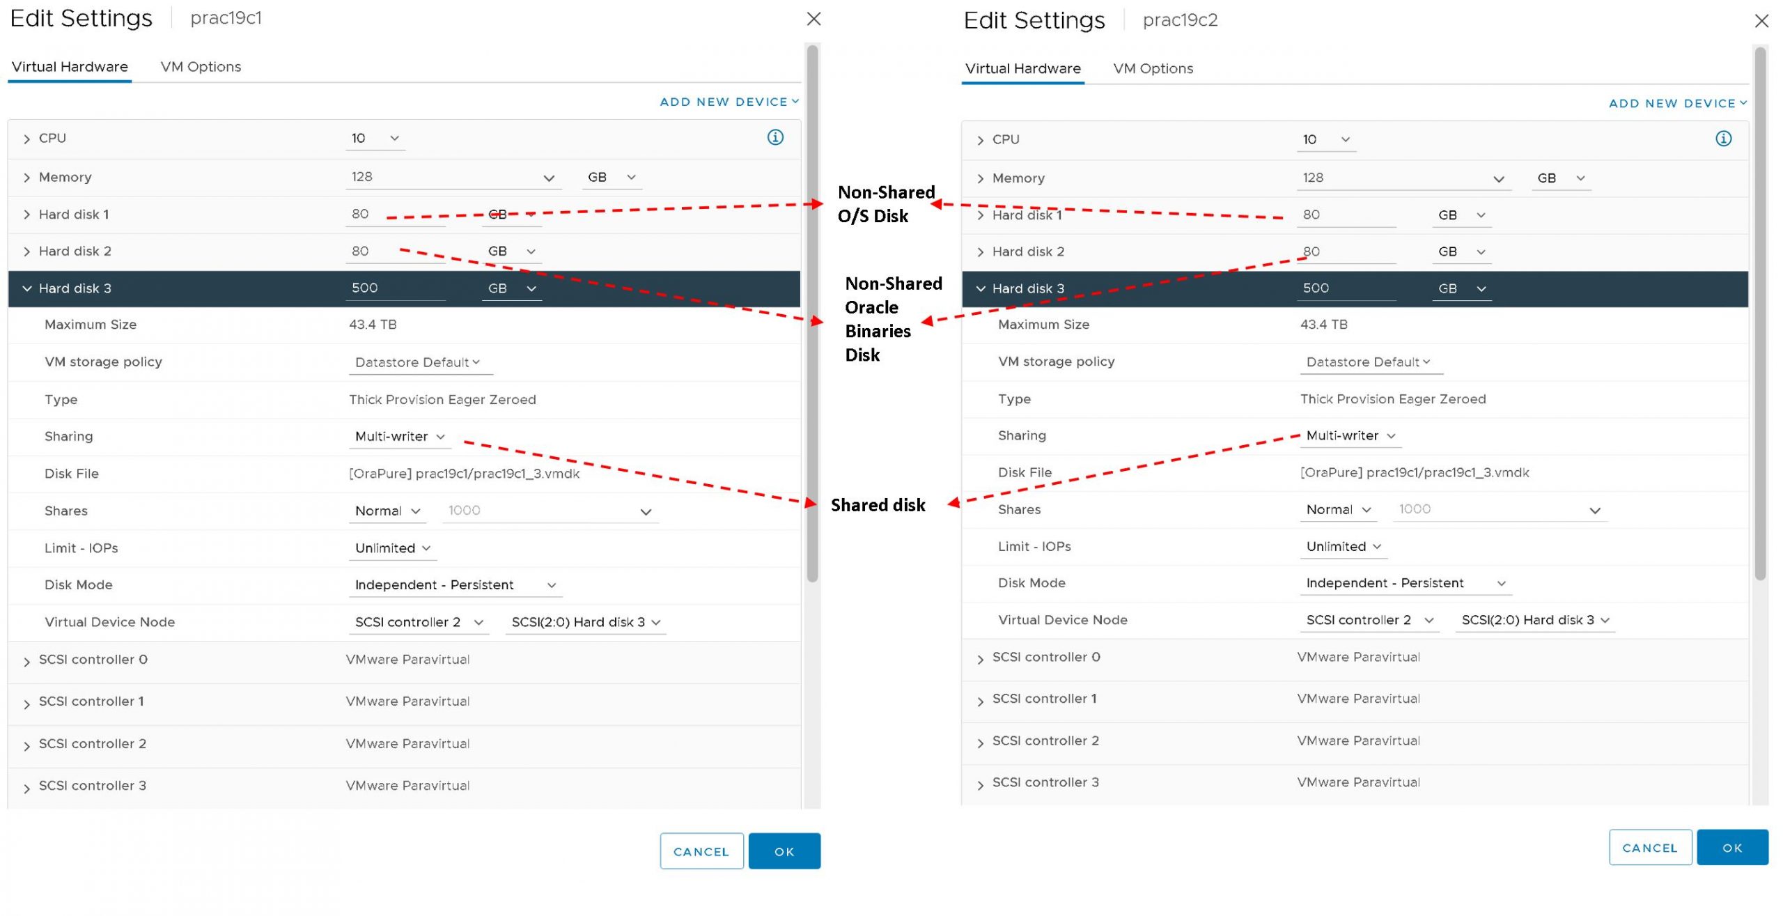Expand Memory row in prac19c2
This screenshot has width=1783, height=916.
[x=981, y=178]
